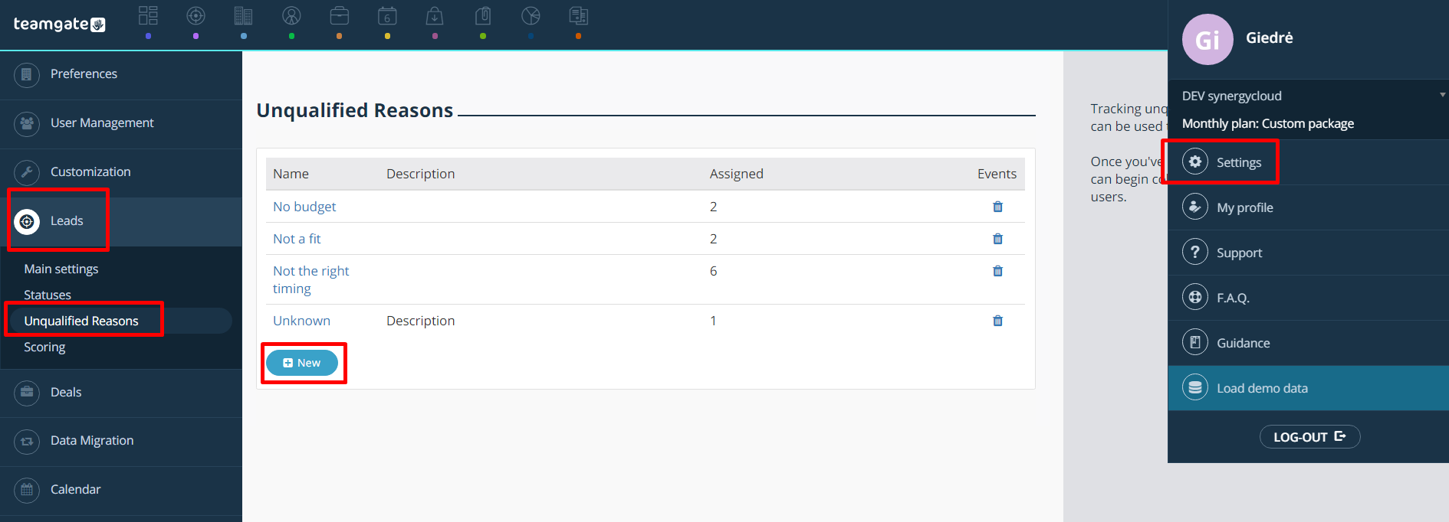Open Deals settings in the sidebar
This screenshot has height=522, width=1449.
(x=121, y=393)
